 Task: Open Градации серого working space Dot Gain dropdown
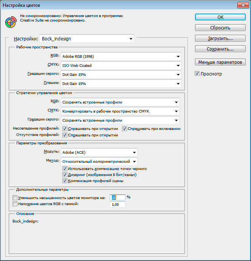[121, 74]
